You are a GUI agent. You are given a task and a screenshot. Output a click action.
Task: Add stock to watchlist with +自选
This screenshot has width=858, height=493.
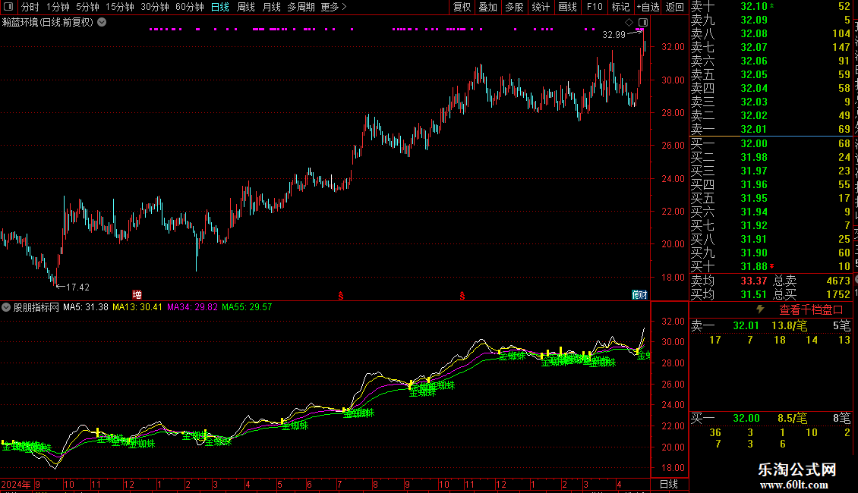click(648, 7)
